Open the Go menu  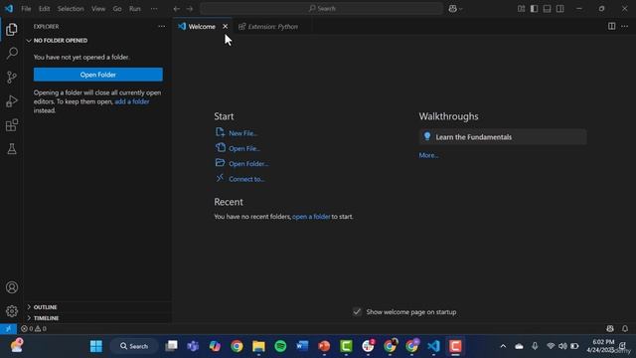[117, 9]
